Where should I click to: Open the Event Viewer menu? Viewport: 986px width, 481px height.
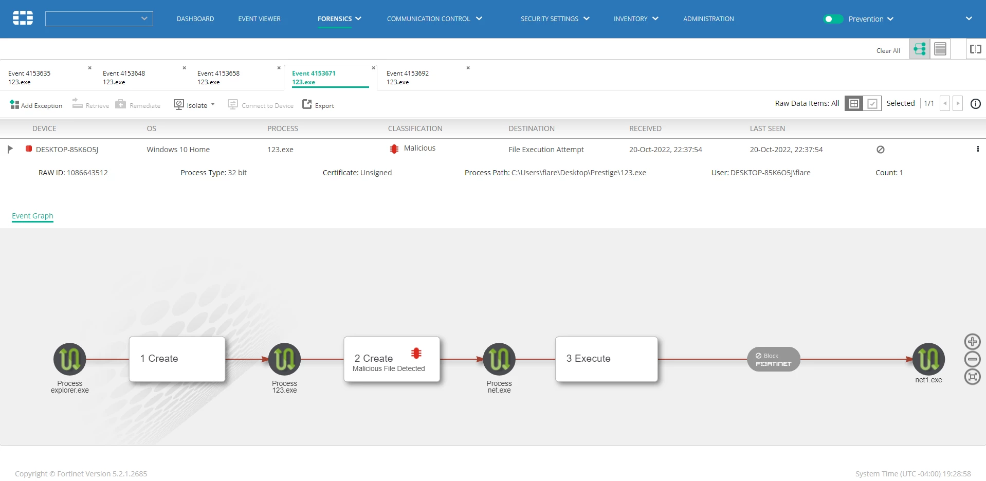pos(259,19)
